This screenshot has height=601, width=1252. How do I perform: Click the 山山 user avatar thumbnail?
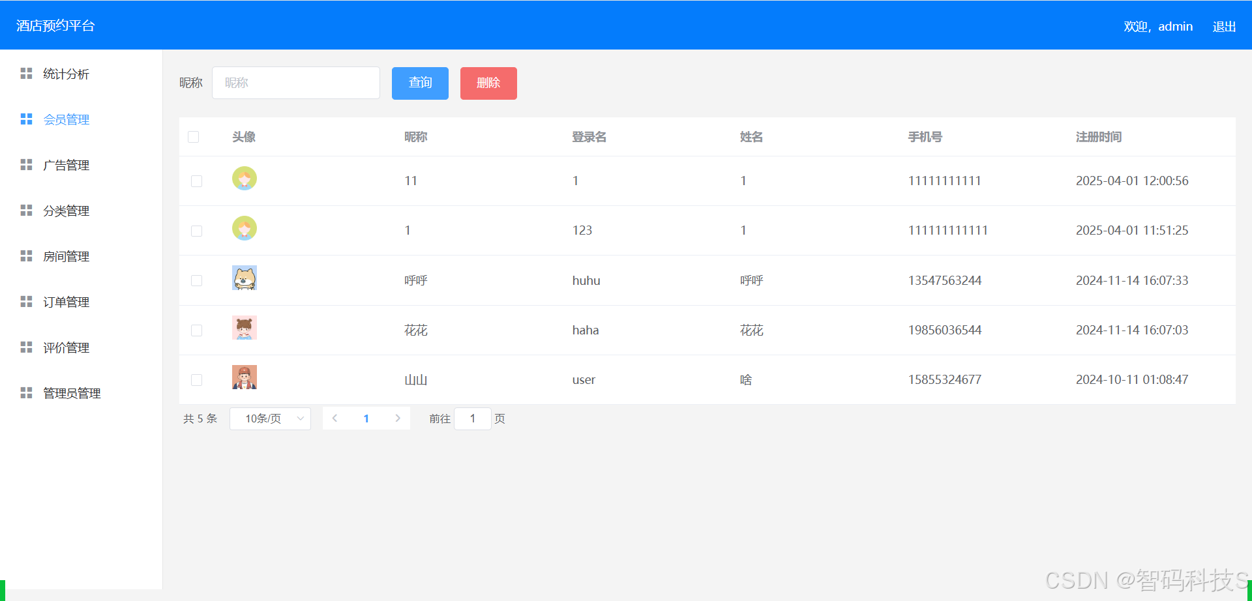pos(244,377)
